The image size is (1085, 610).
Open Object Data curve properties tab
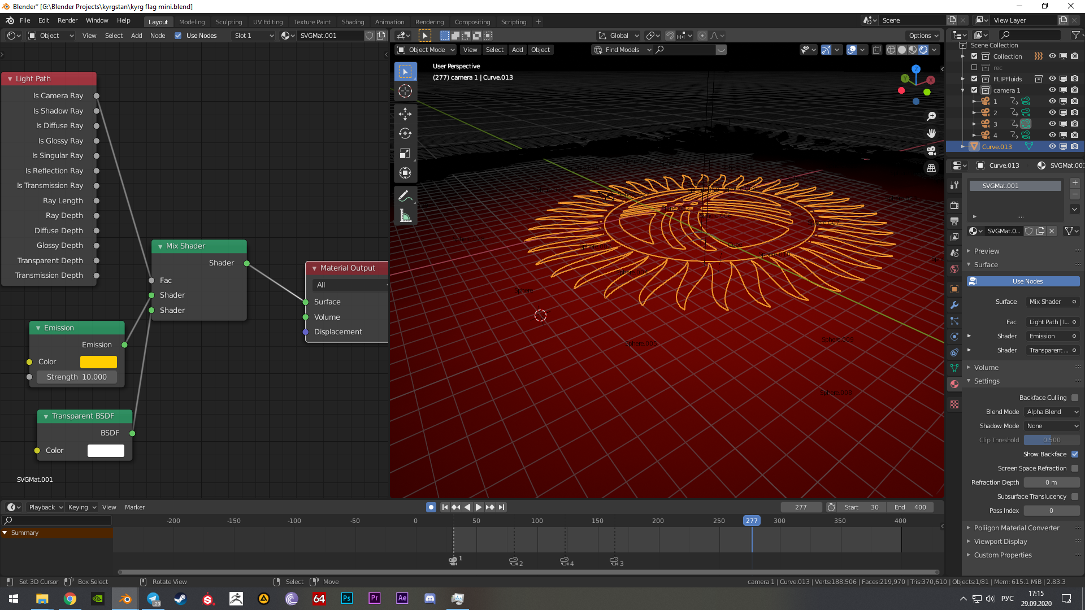[954, 368]
